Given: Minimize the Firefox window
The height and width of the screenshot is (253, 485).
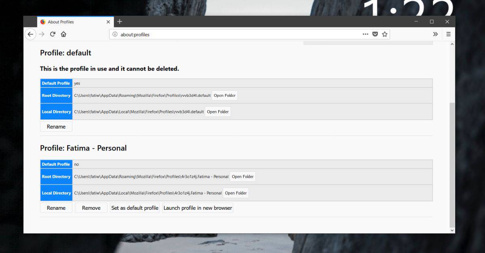Looking at the screenshot, I should pos(416,21).
